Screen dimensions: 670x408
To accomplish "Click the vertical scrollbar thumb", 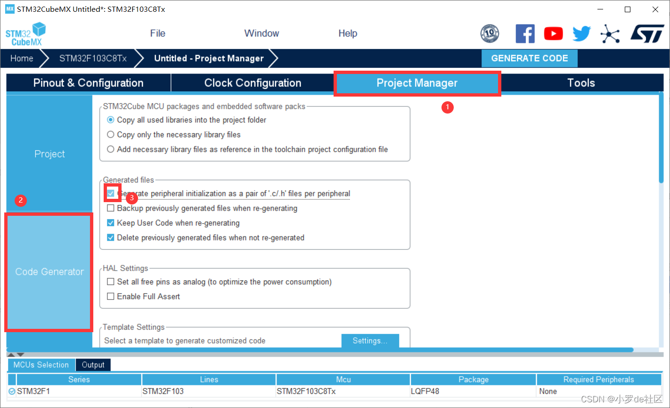I will pos(661,137).
